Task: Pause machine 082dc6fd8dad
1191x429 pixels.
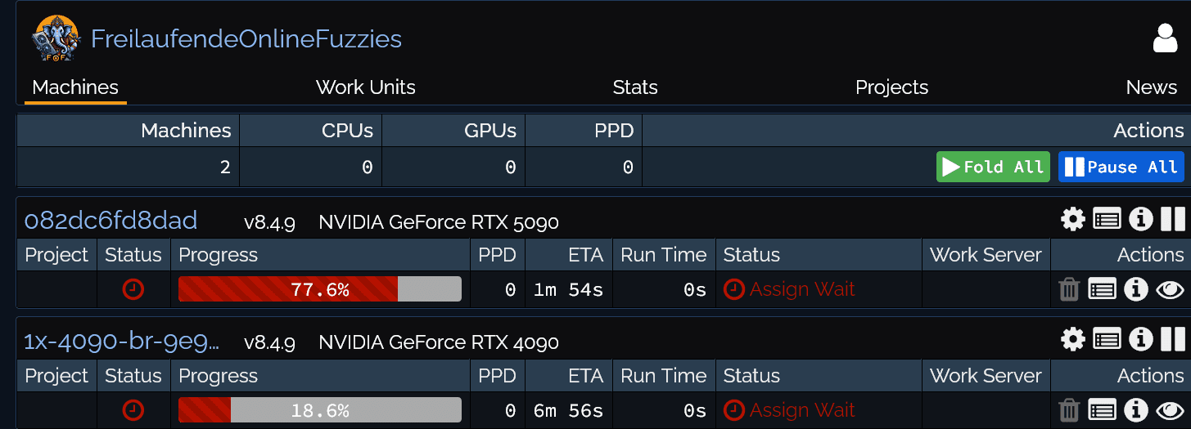Action: click(x=1172, y=219)
